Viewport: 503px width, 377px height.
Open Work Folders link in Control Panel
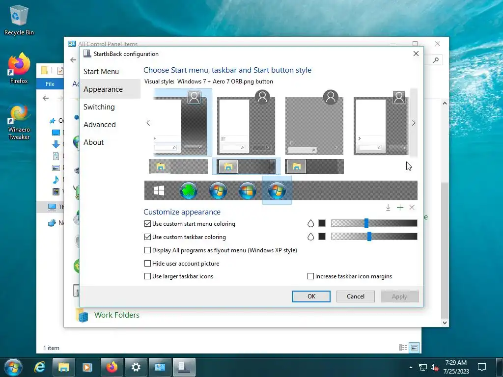click(x=117, y=315)
